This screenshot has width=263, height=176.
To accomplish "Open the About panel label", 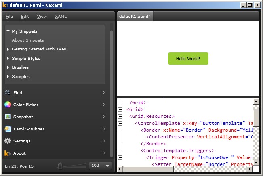I will click(19, 153).
